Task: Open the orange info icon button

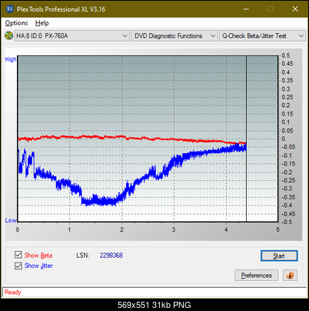Action: tap(290, 275)
